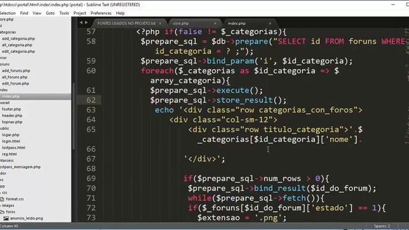Viewport: 409px width, 230px height.
Task: Open the Selection menu
Action: pos(8,13)
